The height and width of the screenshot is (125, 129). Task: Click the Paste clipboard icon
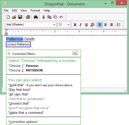tap(55, 17)
